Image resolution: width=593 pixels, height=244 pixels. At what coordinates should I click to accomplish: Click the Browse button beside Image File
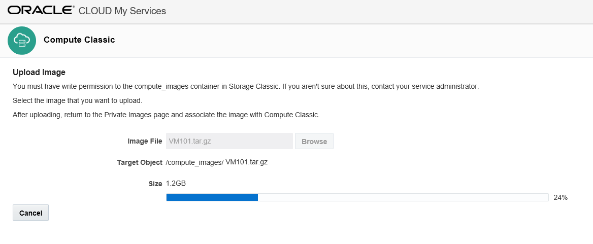(314, 141)
